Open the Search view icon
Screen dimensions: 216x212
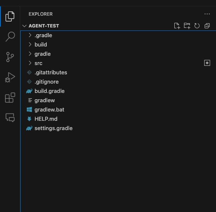(x=10, y=37)
